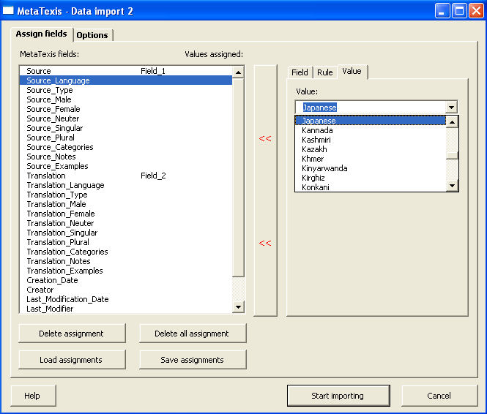
Task: Select the Source_Plural field row
Action: tap(126, 138)
